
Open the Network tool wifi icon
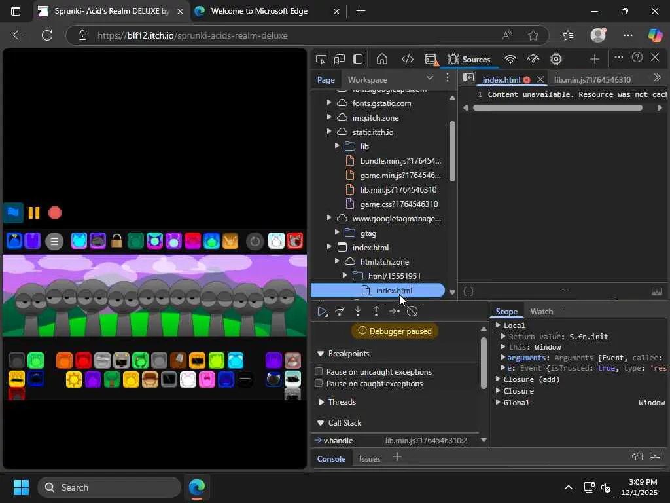[x=510, y=59]
